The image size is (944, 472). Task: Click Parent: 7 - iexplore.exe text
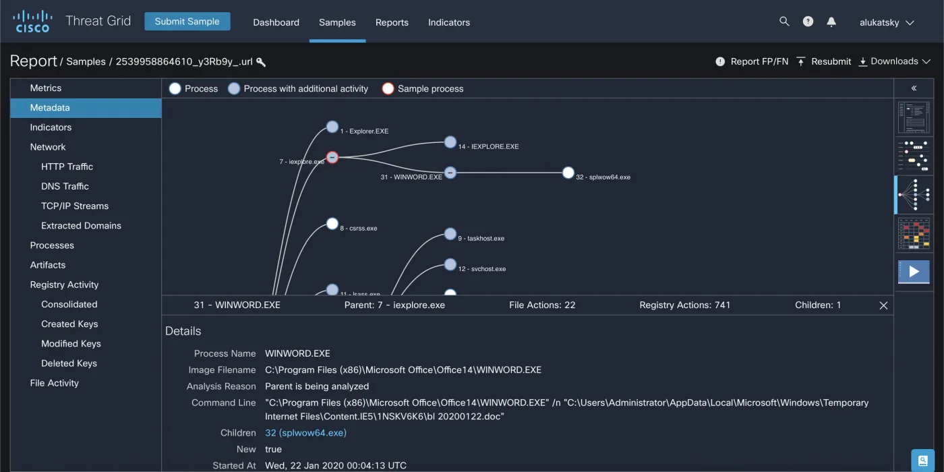click(x=394, y=305)
